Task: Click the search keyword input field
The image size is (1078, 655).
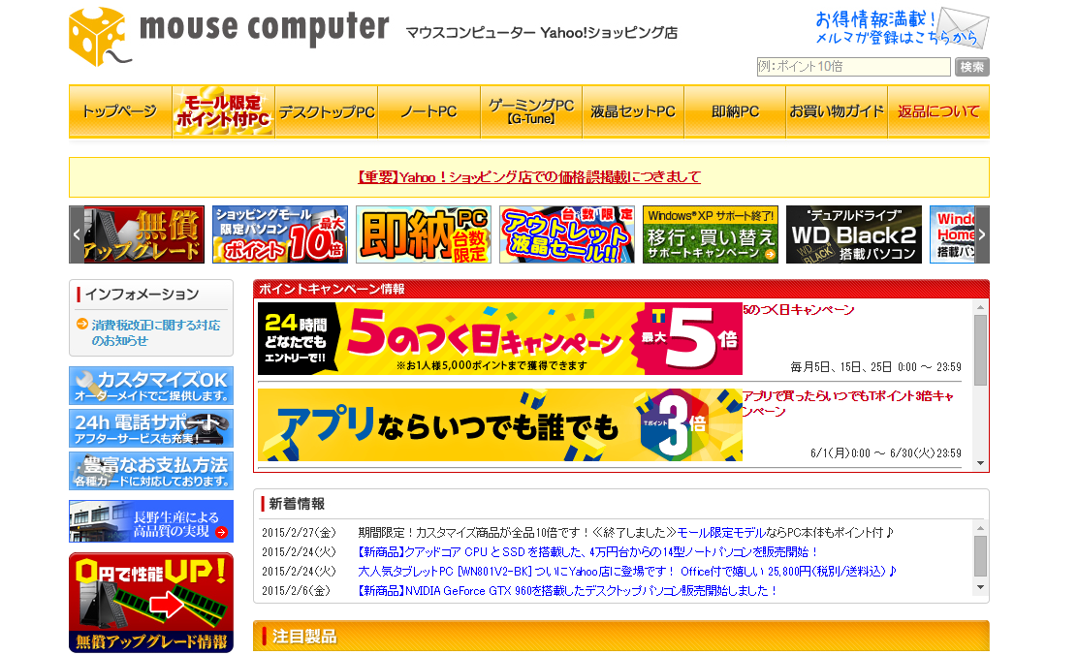Action: [x=853, y=67]
